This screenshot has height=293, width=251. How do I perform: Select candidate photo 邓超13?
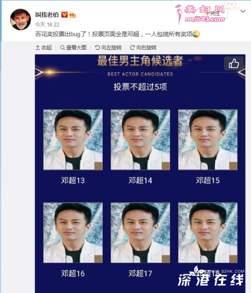coord(73,140)
